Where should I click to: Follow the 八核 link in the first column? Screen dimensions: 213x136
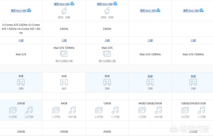(21, 40)
